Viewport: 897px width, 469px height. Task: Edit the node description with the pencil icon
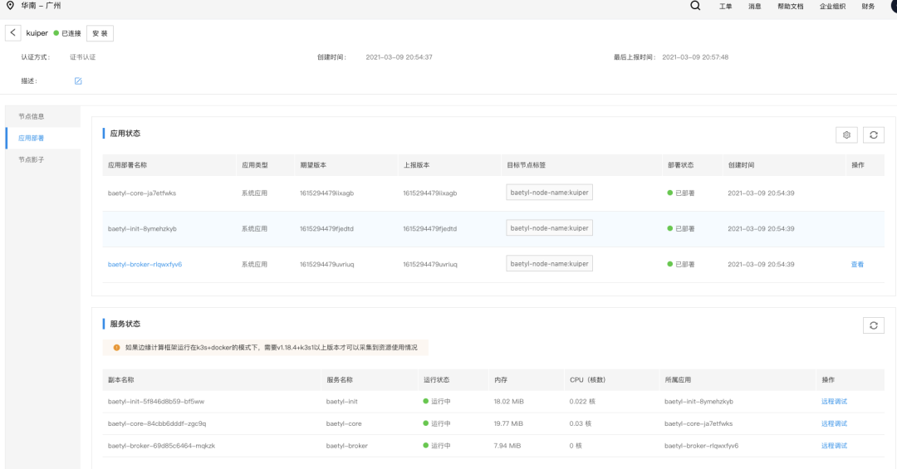click(x=78, y=81)
